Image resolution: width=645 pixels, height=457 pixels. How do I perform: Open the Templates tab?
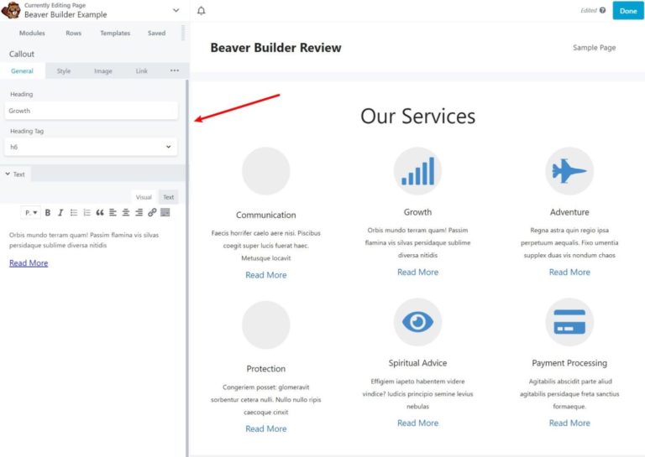(115, 34)
